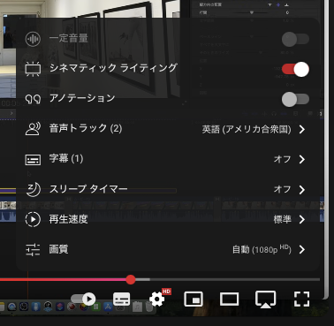Enable the アノテーション toggle
The image size is (334, 326).
(x=295, y=99)
